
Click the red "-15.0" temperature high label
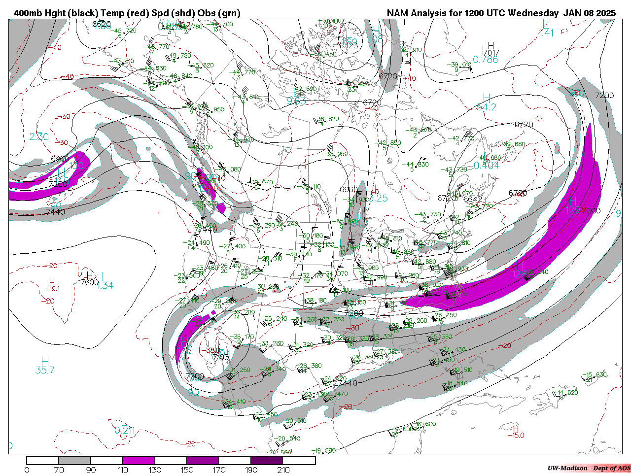coord(516,435)
